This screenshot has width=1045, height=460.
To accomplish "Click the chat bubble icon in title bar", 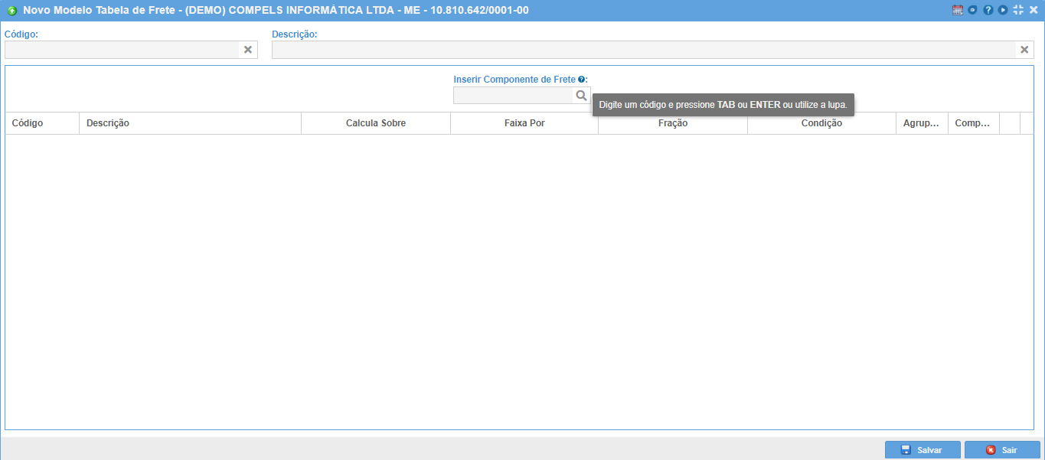I will (972, 10).
